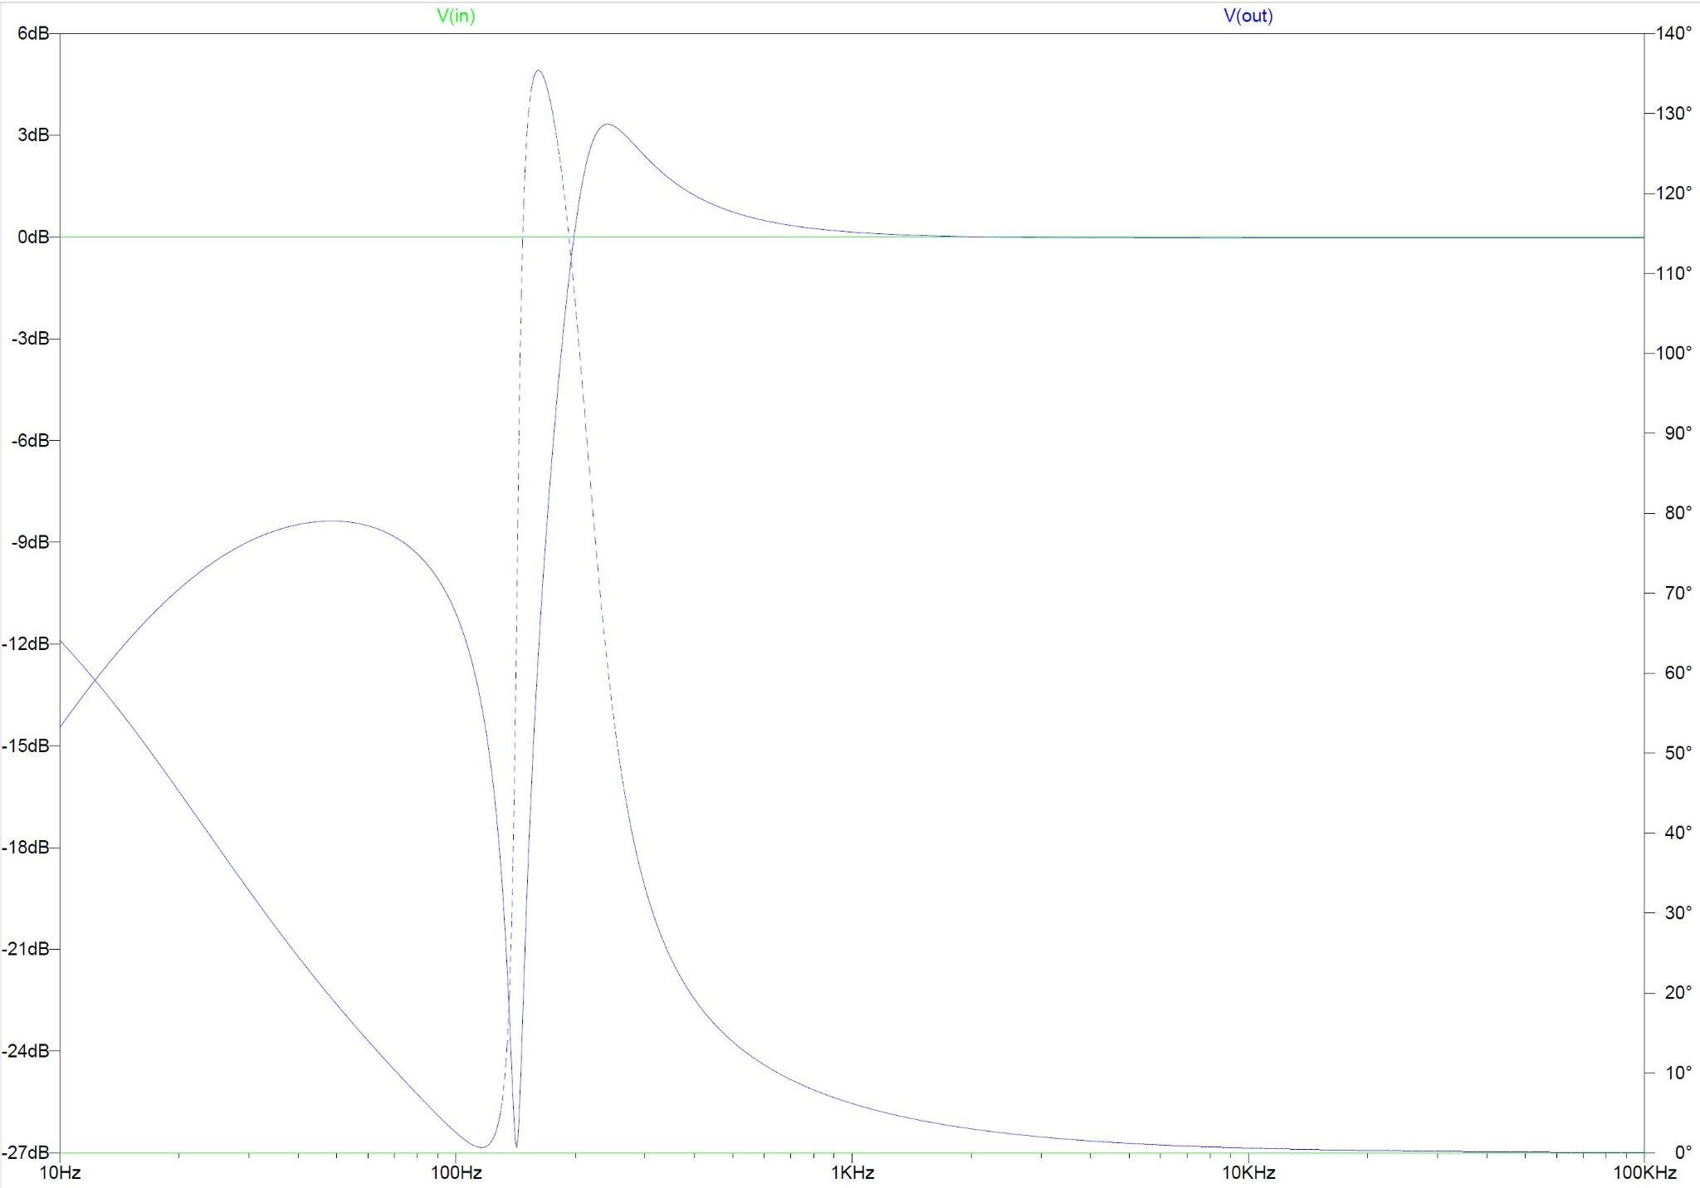Click the 100KHz frequency axis label
The height and width of the screenshot is (1188, 1700).
pyautogui.click(x=1644, y=1173)
